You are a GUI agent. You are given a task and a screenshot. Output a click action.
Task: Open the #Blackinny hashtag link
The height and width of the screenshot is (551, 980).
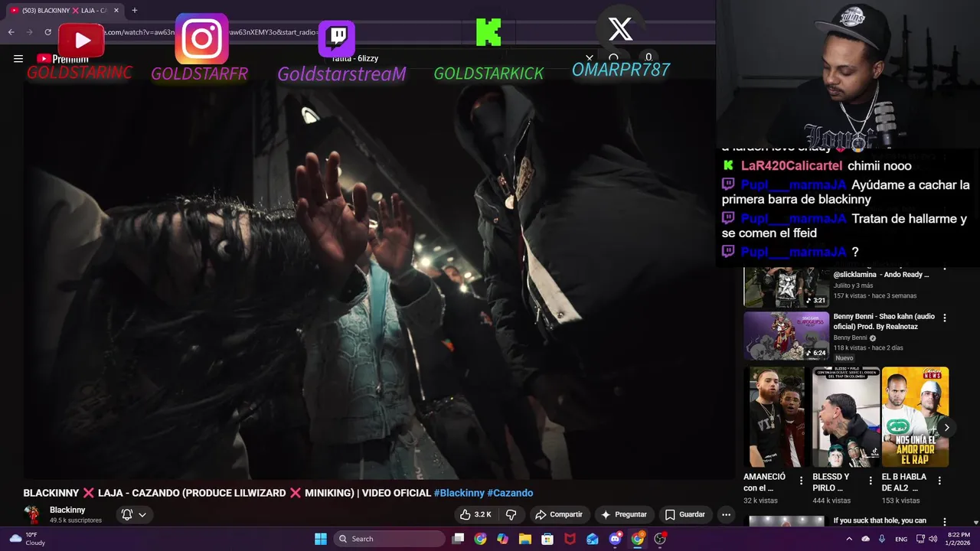[x=459, y=493]
